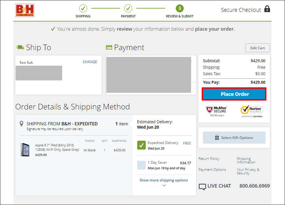Click the 1 item count text

click(x=122, y=124)
